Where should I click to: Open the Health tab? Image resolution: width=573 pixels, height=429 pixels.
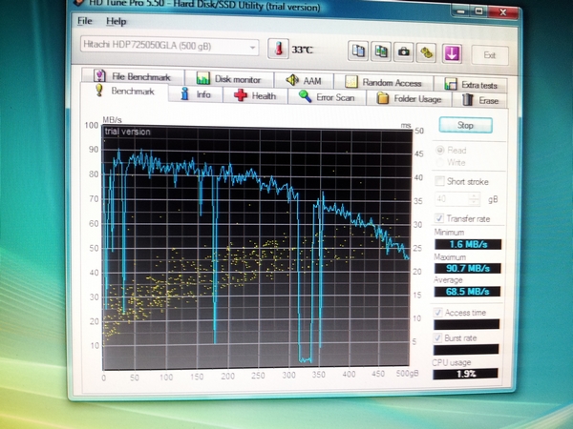pyautogui.click(x=255, y=96)
